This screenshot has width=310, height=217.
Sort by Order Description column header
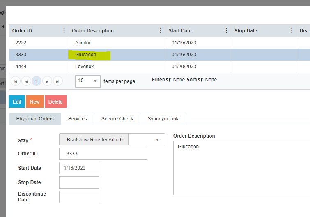click(92, 31)
